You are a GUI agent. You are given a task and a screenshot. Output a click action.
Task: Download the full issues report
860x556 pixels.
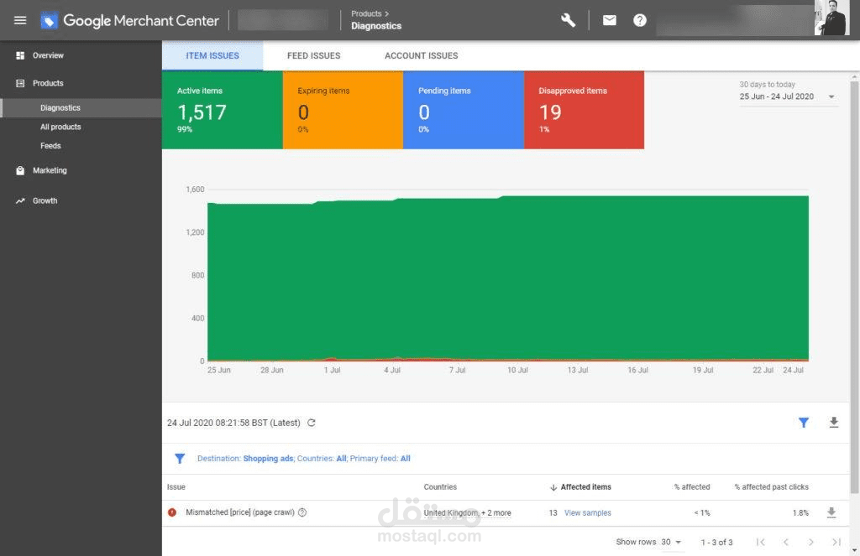(x=834, y=423)
